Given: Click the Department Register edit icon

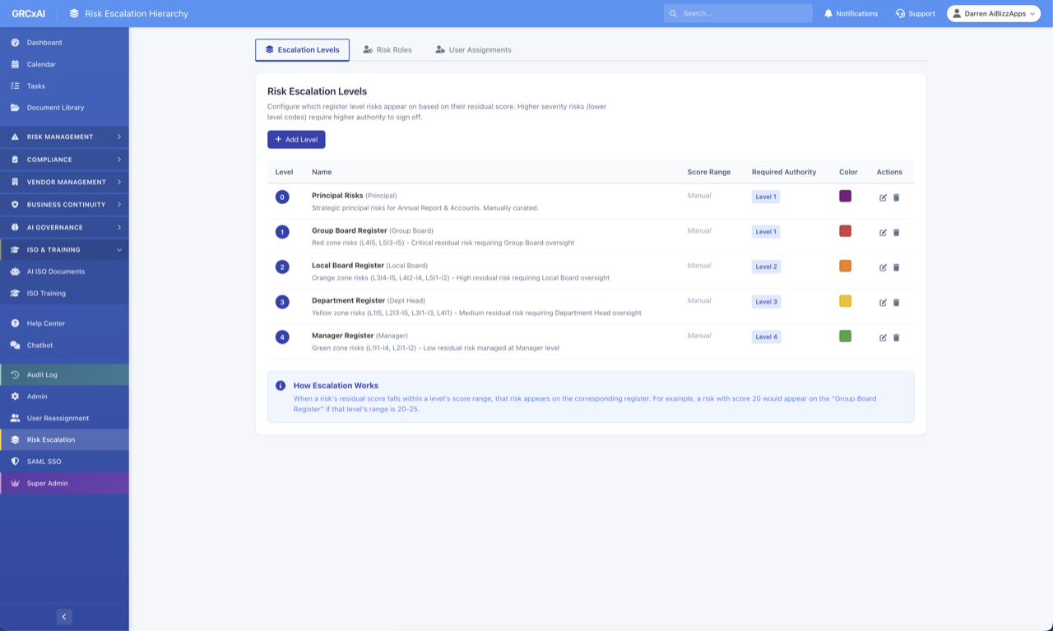Looking at the screenshot, I should click(x=883, y=303).
